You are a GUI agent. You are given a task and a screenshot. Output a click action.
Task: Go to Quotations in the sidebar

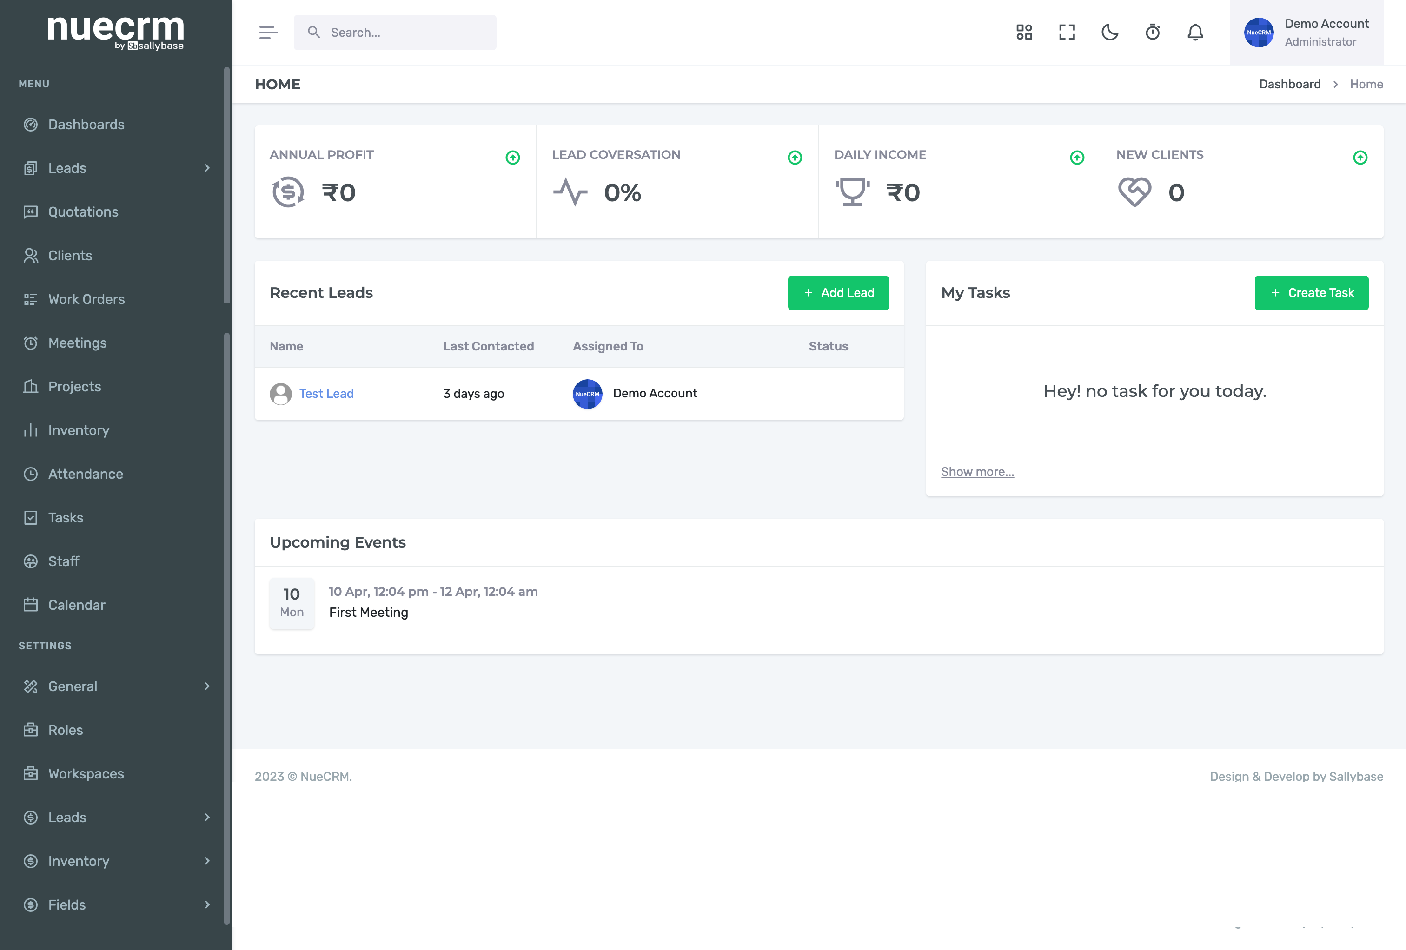pos(83,211)
